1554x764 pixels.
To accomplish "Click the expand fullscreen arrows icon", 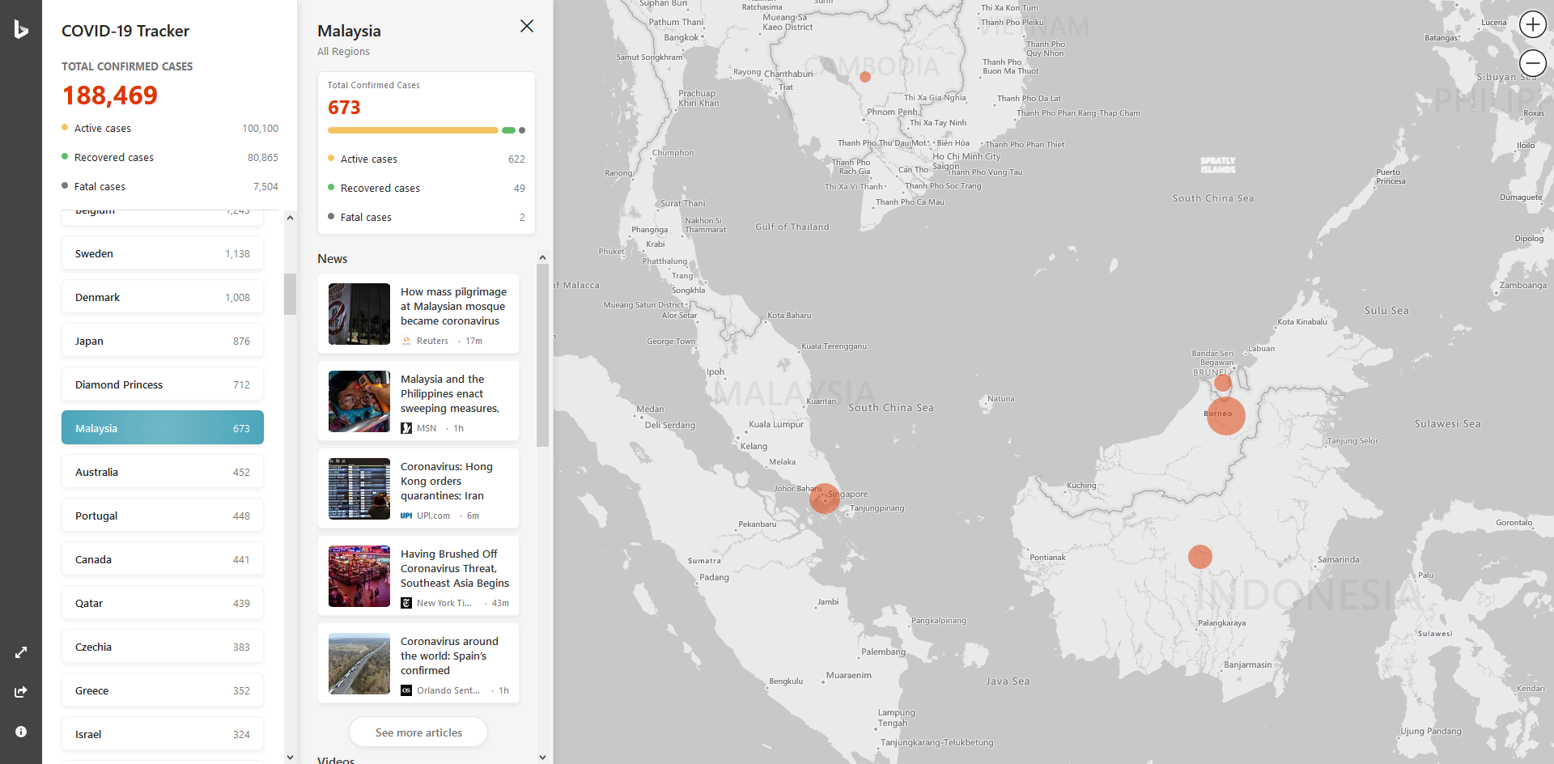I will tap(21, 652).
